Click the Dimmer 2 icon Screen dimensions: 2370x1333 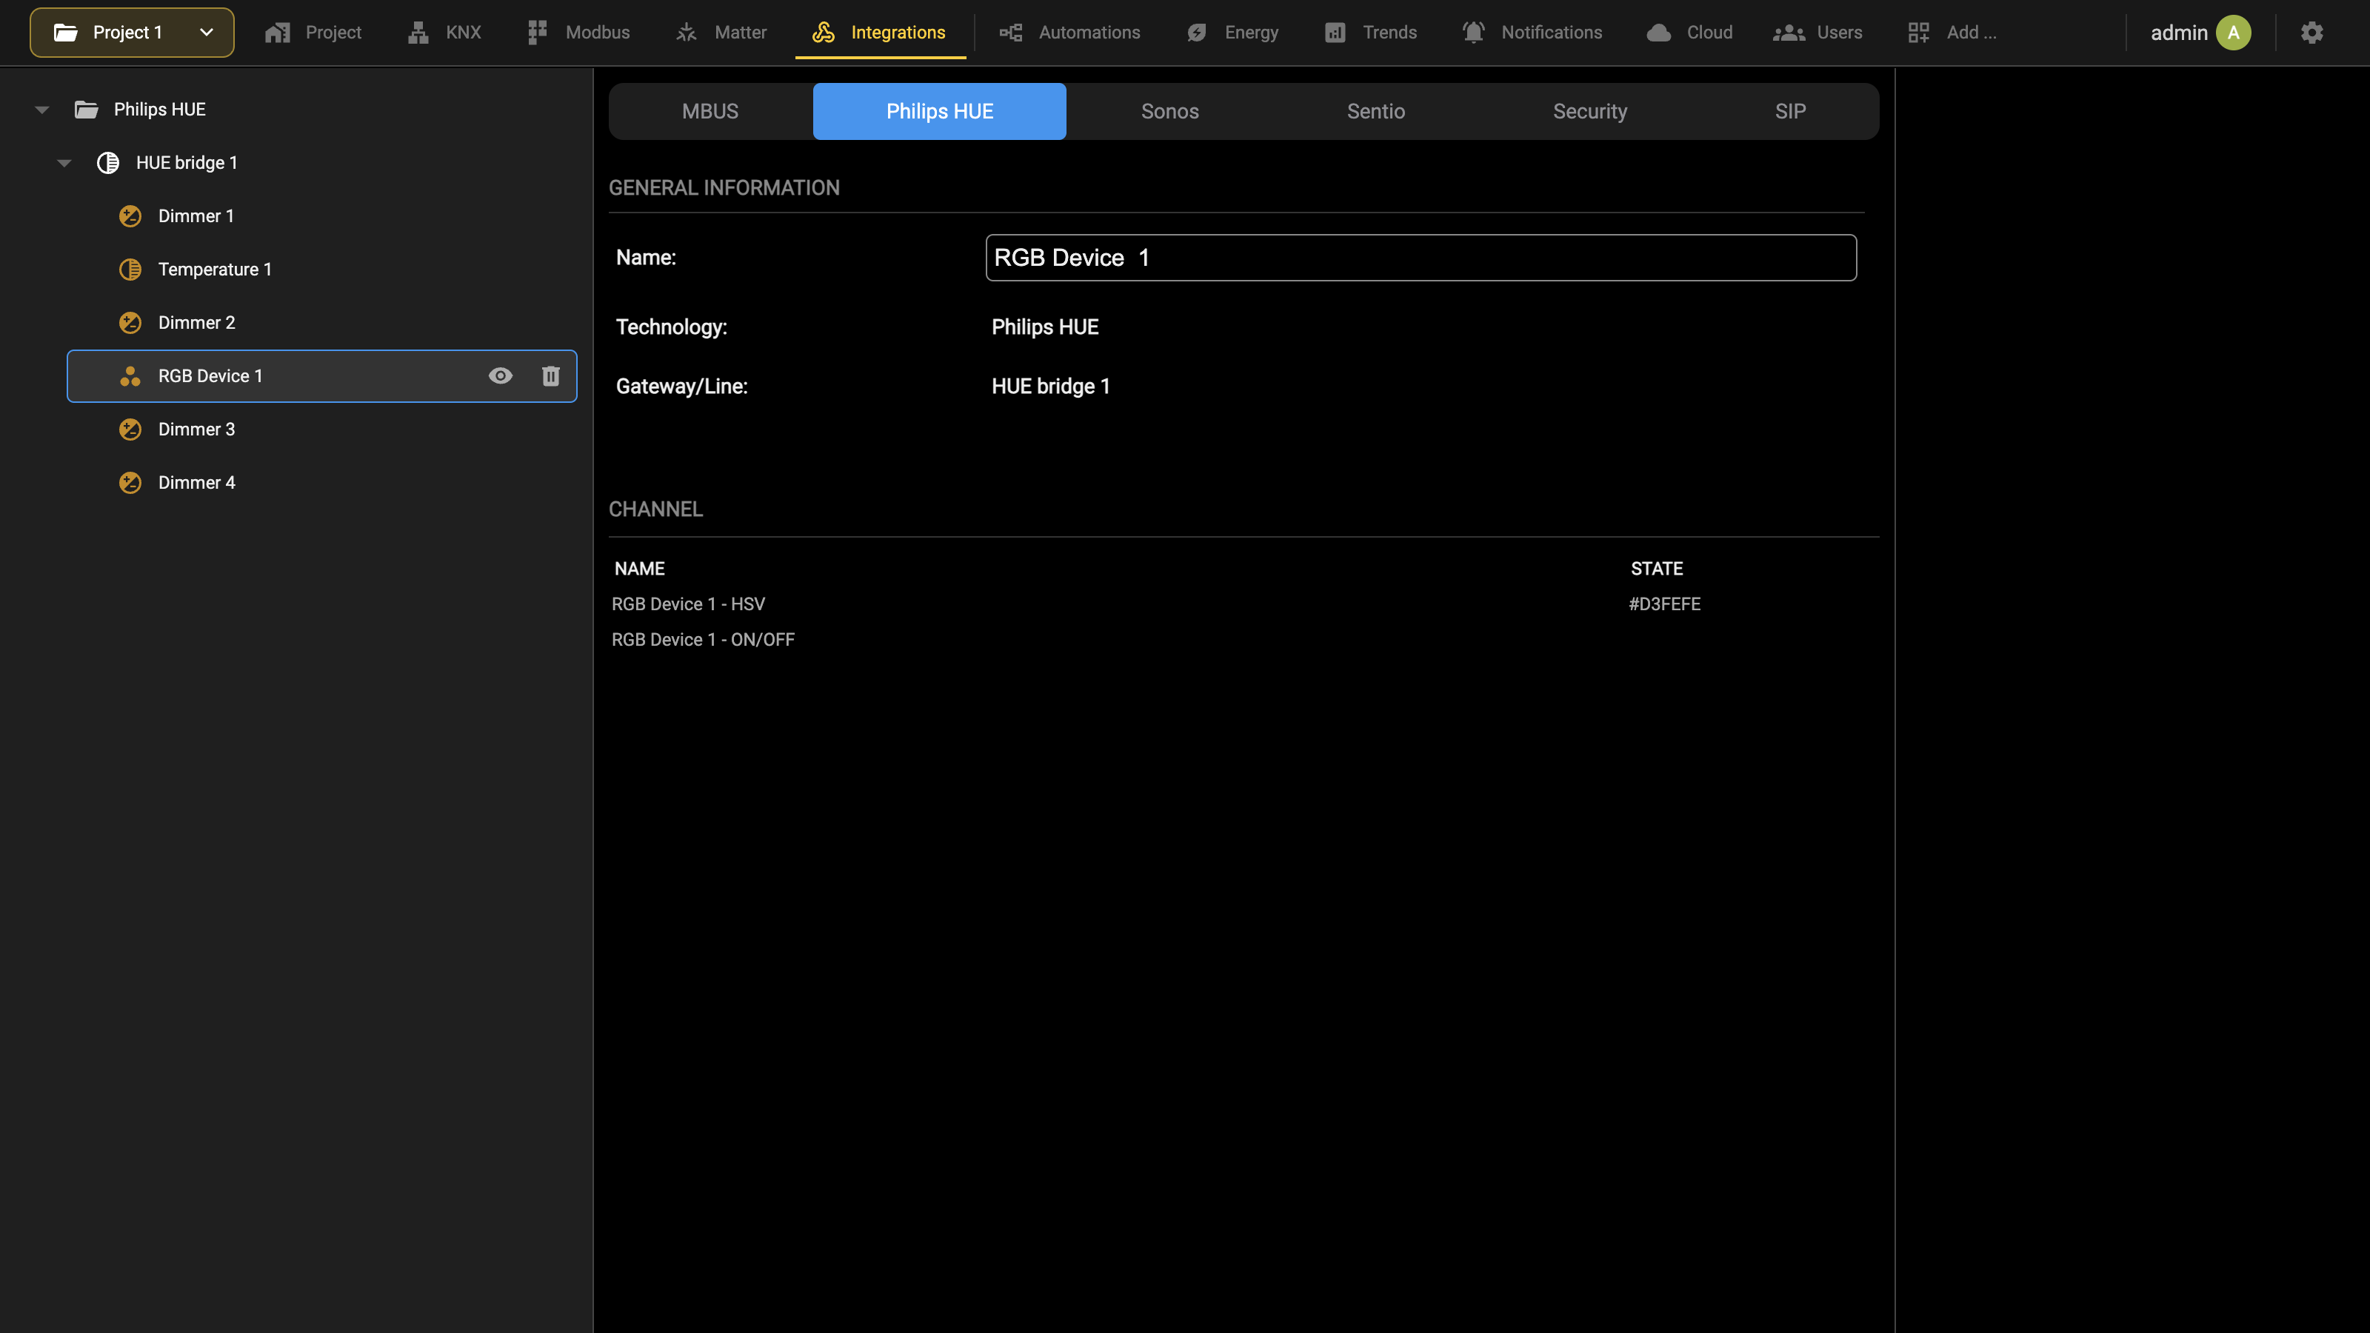tap(130, 323)
